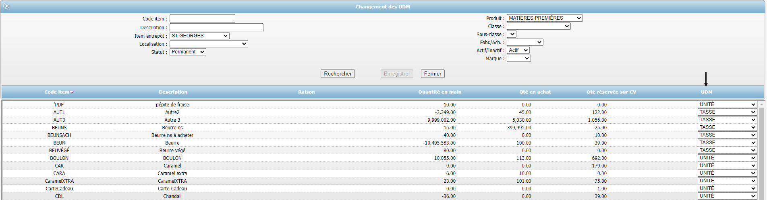The width and height of the screenshot is (767, 200).
Task: Open the Marque dropdown
Action: coord(519,58)
